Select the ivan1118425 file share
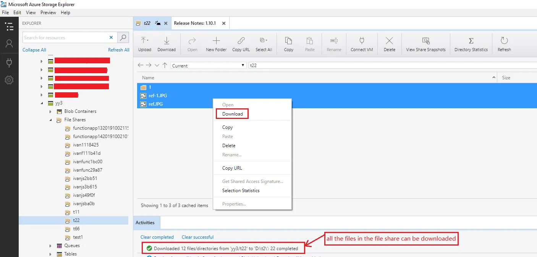 86,145
